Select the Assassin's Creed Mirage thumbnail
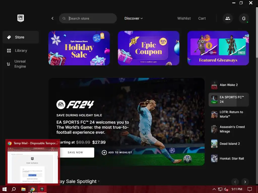Screen dimensions: 258x193 click(x=214, y=129)
